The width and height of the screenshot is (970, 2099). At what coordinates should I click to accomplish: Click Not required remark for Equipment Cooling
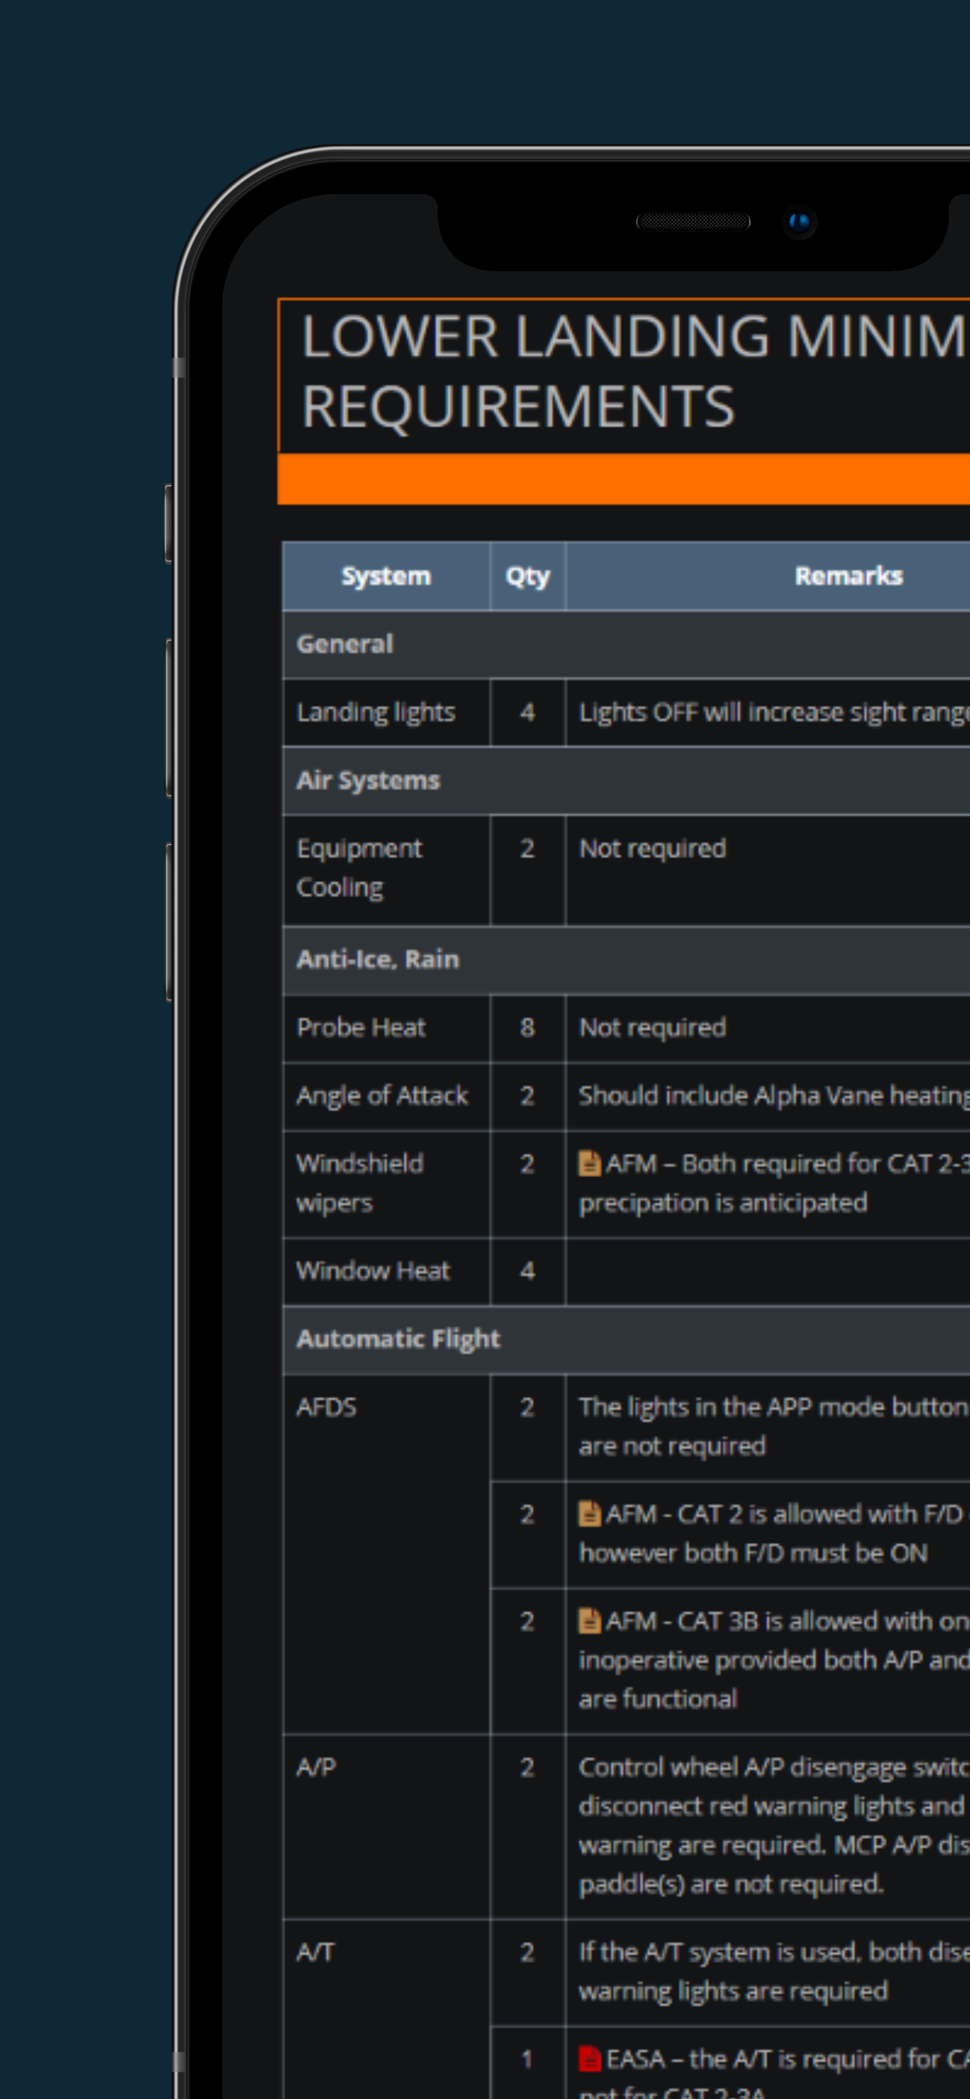pyautogui.click(x=653, y=849)
